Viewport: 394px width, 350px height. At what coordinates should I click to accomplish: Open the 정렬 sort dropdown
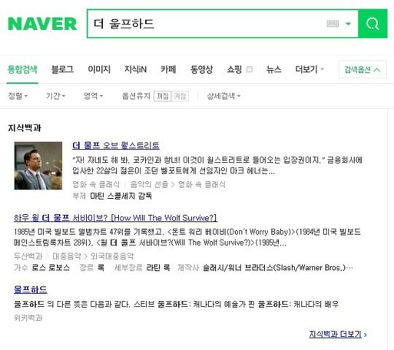18,96
